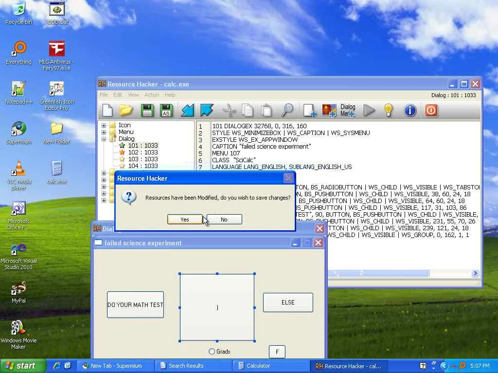Select the MyPal desktop shortcut
The height and width of the screenshot is (373, 498).
(18, 292)
